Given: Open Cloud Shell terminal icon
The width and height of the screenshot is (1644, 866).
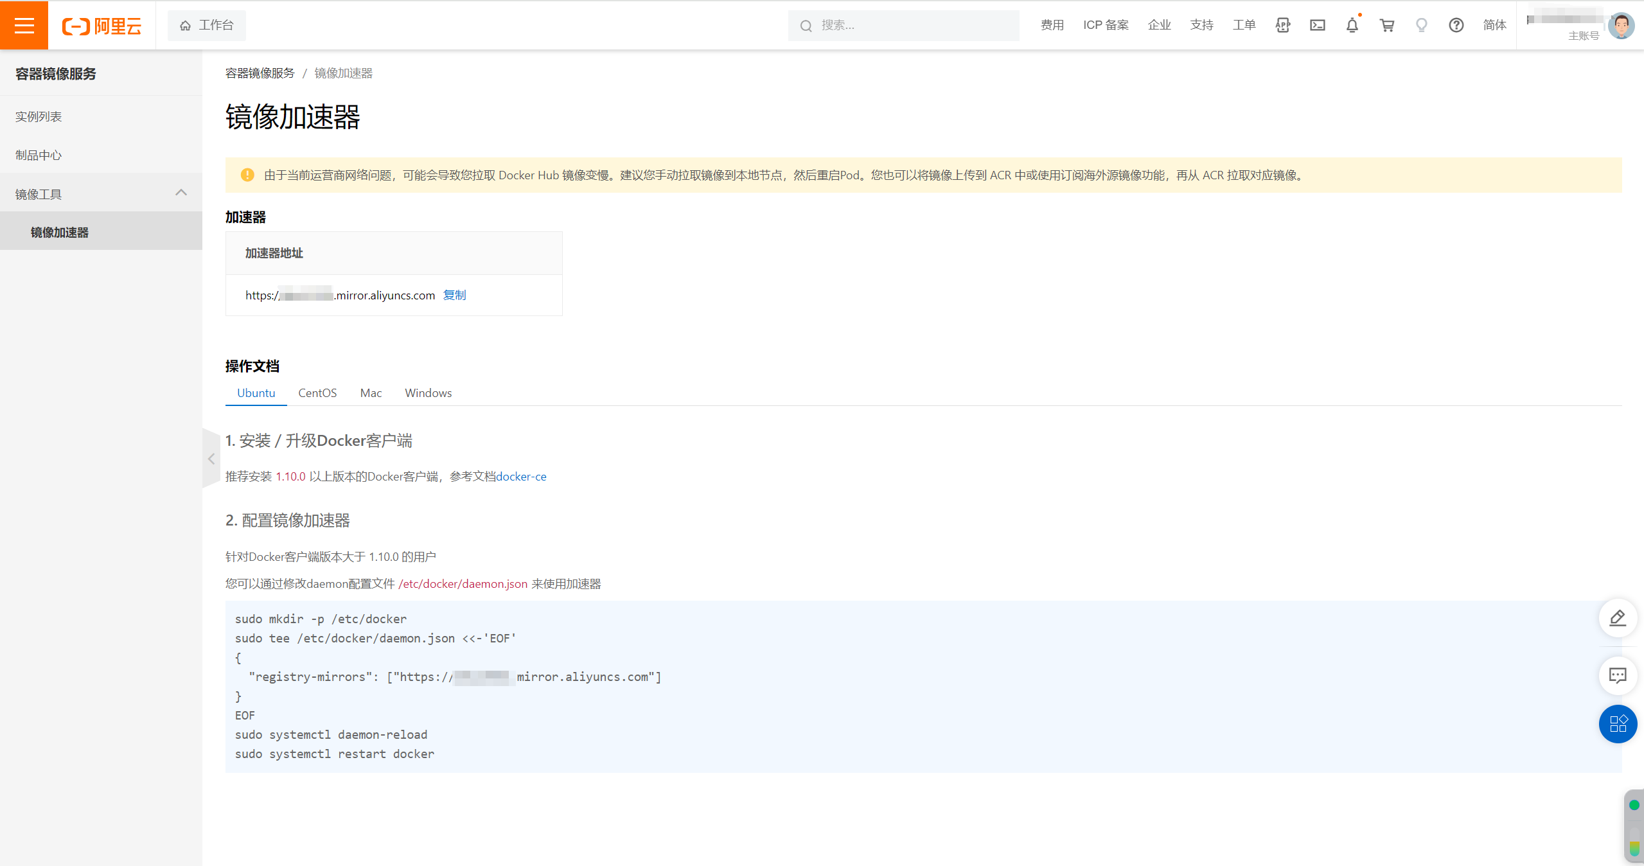Looking at the screenshot, I should click(1317, 25).
